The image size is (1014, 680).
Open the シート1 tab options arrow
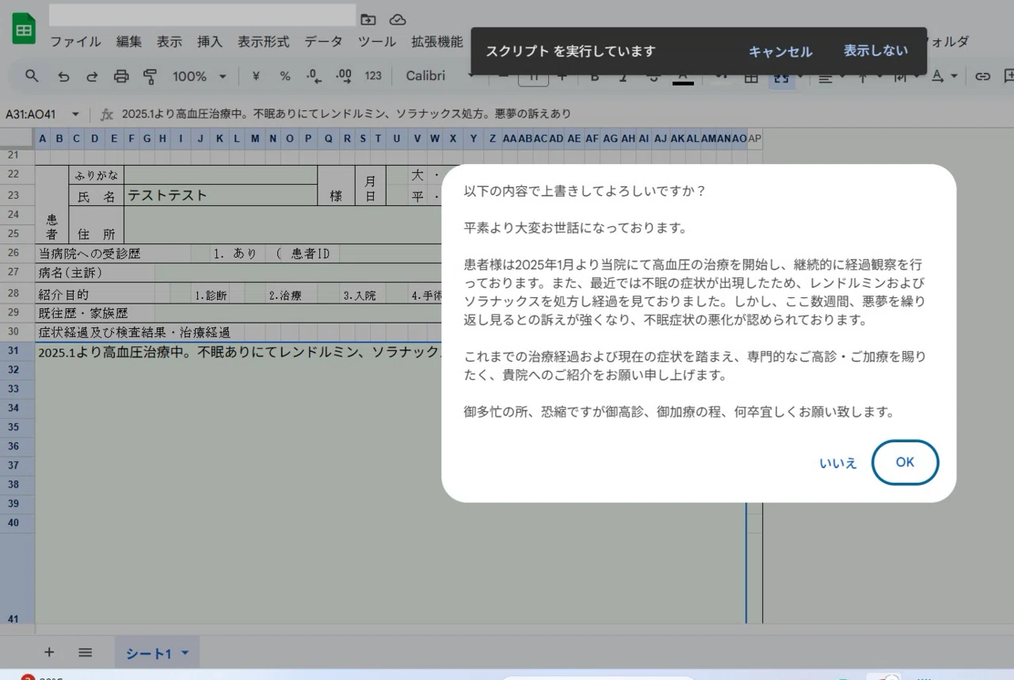coord(185,653)
